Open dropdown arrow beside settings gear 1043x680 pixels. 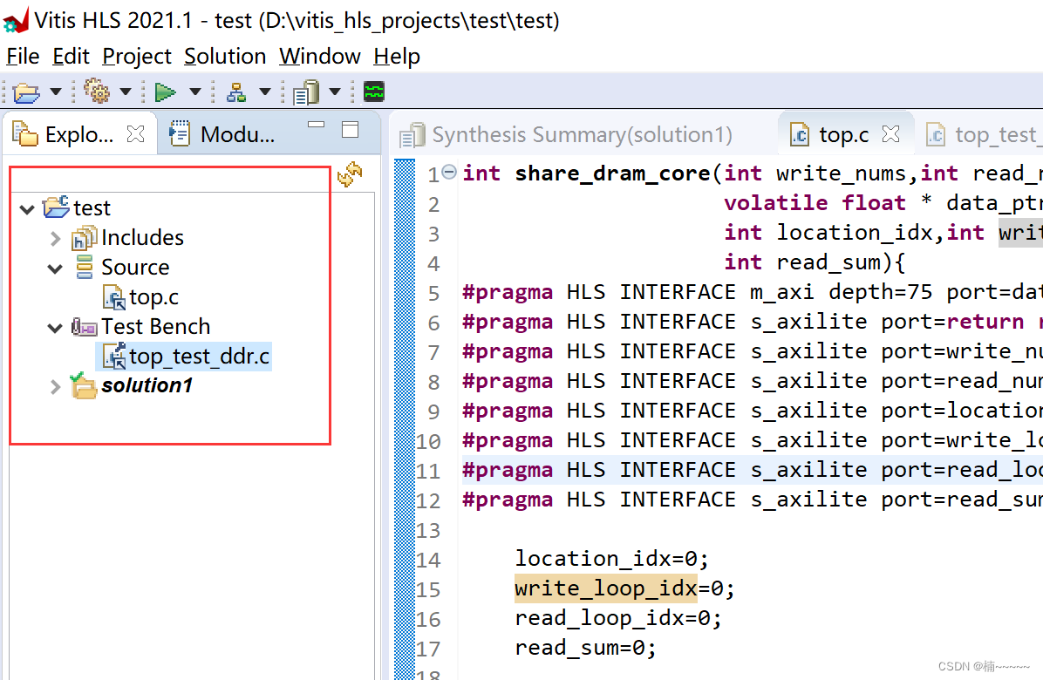tap(125, 92)
